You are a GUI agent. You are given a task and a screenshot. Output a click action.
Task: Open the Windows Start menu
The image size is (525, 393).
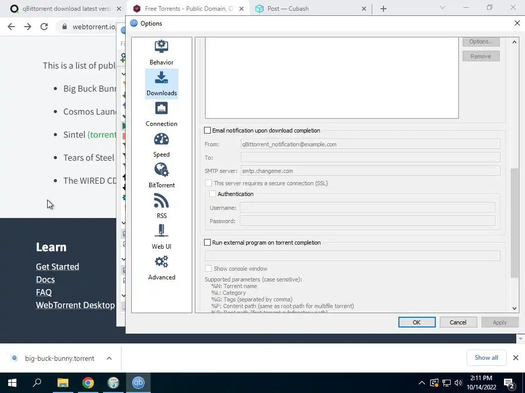12,383
